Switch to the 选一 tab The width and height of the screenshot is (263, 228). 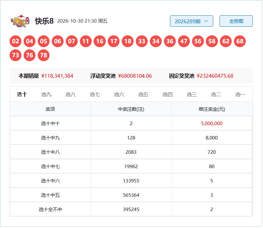[240, 95]
